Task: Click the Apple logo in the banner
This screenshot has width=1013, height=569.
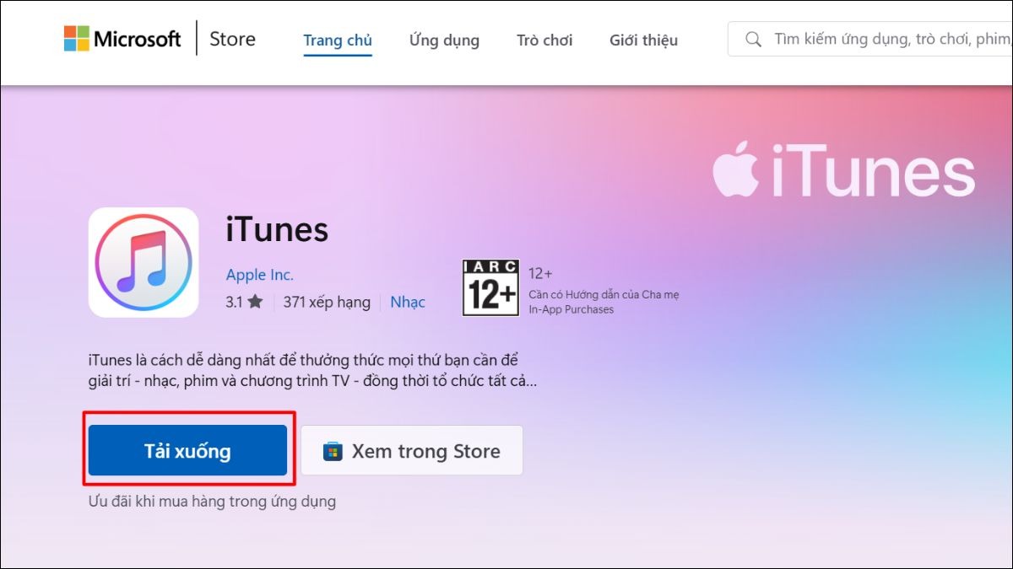Action: coord(734,172)
